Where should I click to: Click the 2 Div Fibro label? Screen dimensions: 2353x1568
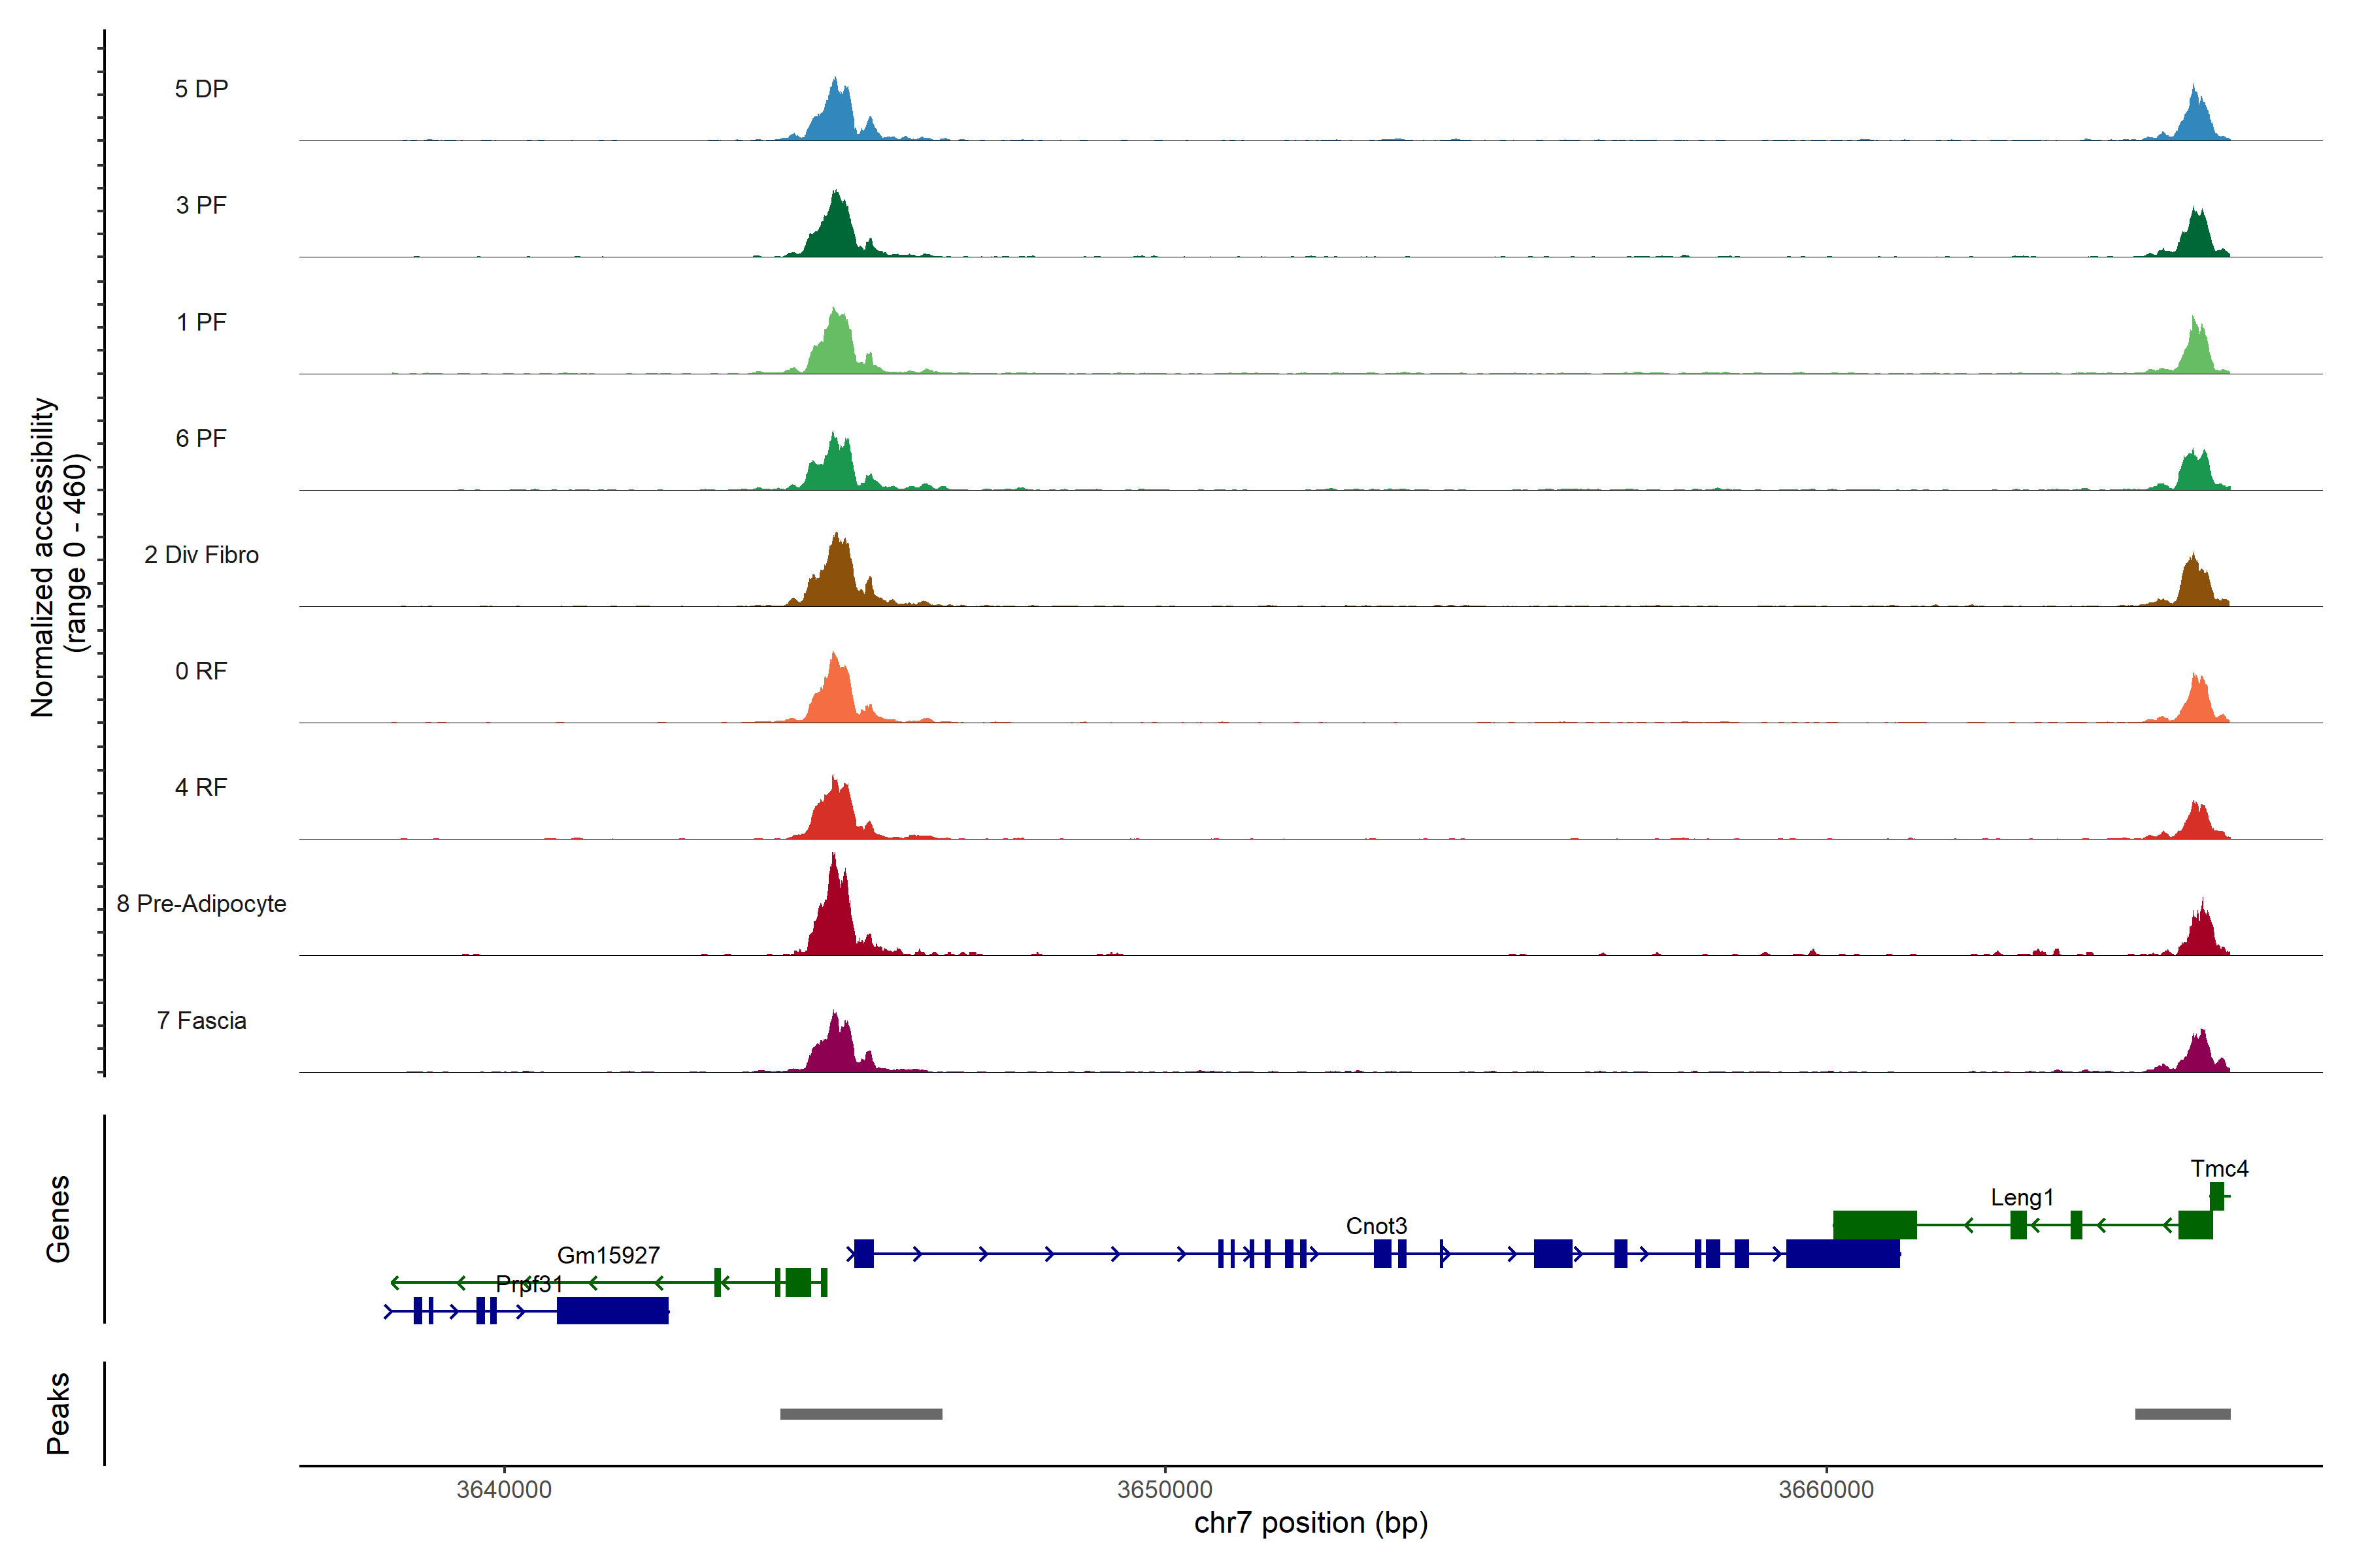(x=201, y=555)
